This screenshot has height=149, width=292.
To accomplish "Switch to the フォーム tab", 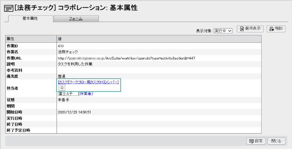I will pyautogui.click(x=76, y=19).
